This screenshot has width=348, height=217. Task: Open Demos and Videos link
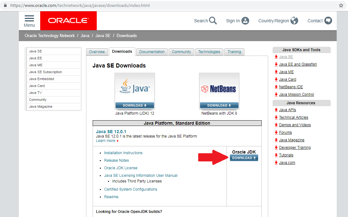tap(295, 125)
